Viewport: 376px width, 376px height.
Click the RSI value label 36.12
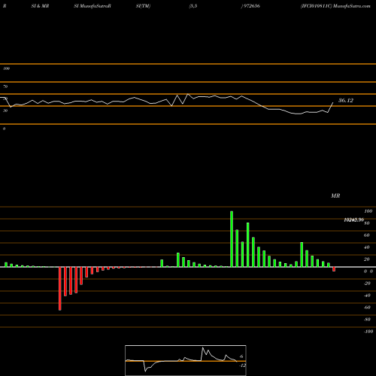coord(346,101)
